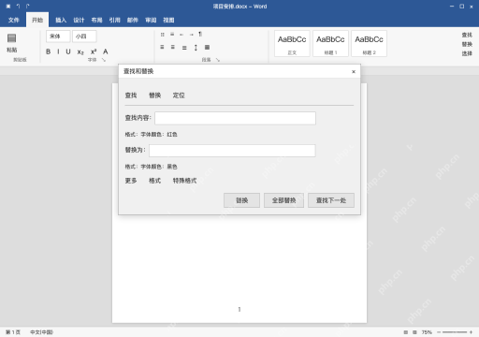Click the redo arrow in the title bar
479x337 pixels.
[x=28, y=7]
